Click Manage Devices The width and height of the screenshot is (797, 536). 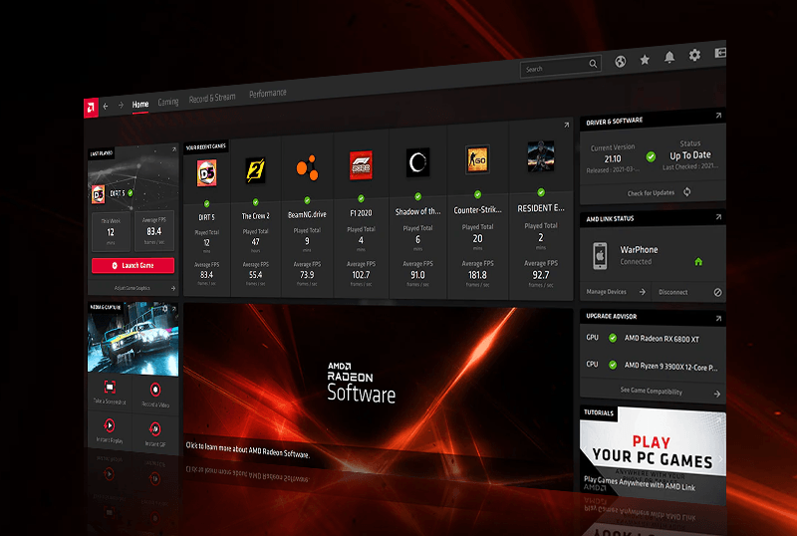607,292
